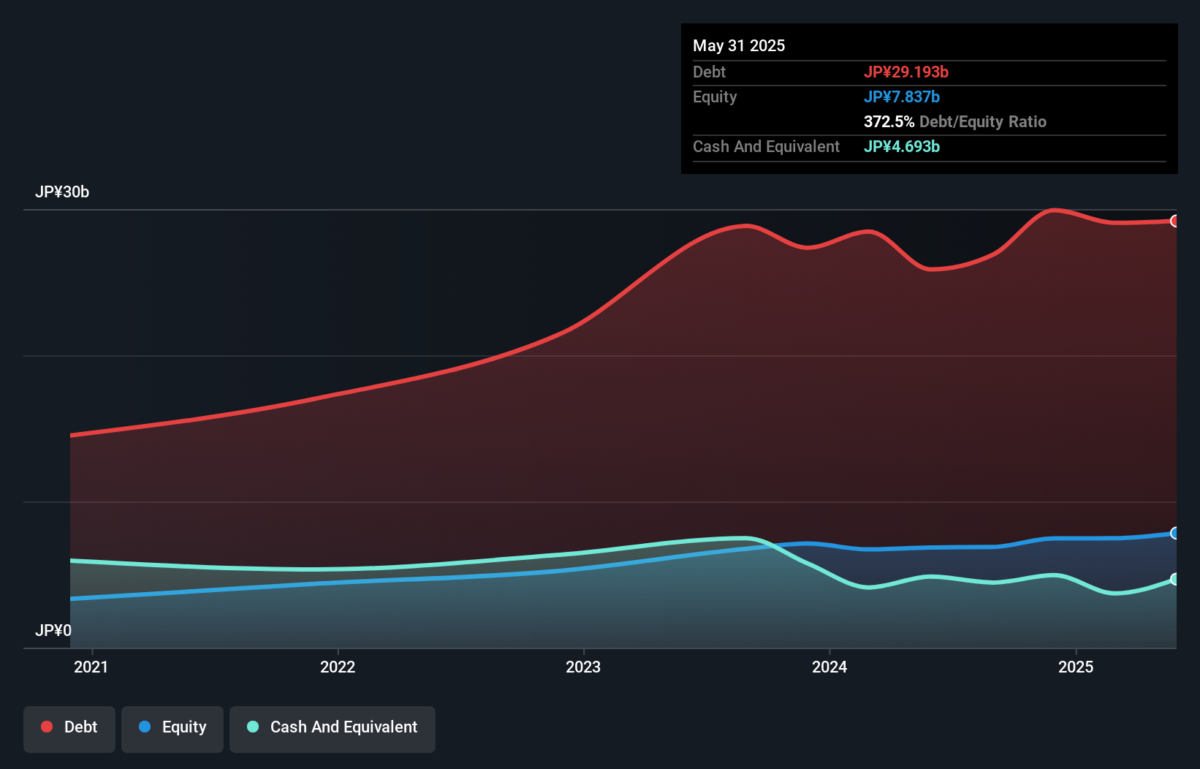Screen dimensions: 1200x769
Task: Click the JP¥30b axis label
Action: 62,192
